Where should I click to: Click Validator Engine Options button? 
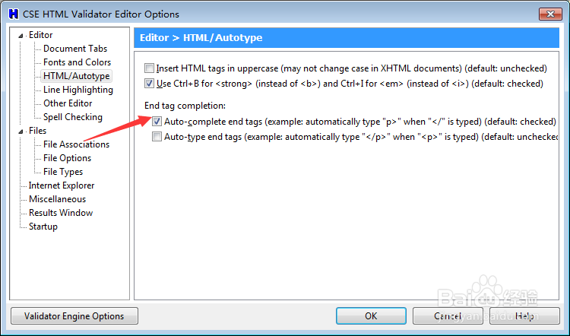pos(74,315)
